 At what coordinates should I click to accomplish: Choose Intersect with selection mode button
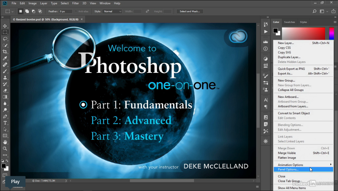pyautogui.click(x=40, y=11)
